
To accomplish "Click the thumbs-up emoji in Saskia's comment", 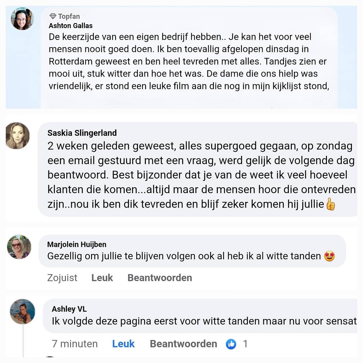I will [x=331, y=204].
